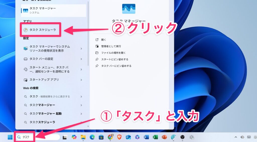The image size is (257, 142).
Task: Launch Excel from the taskbar
Action: click(x=155, y=137)
